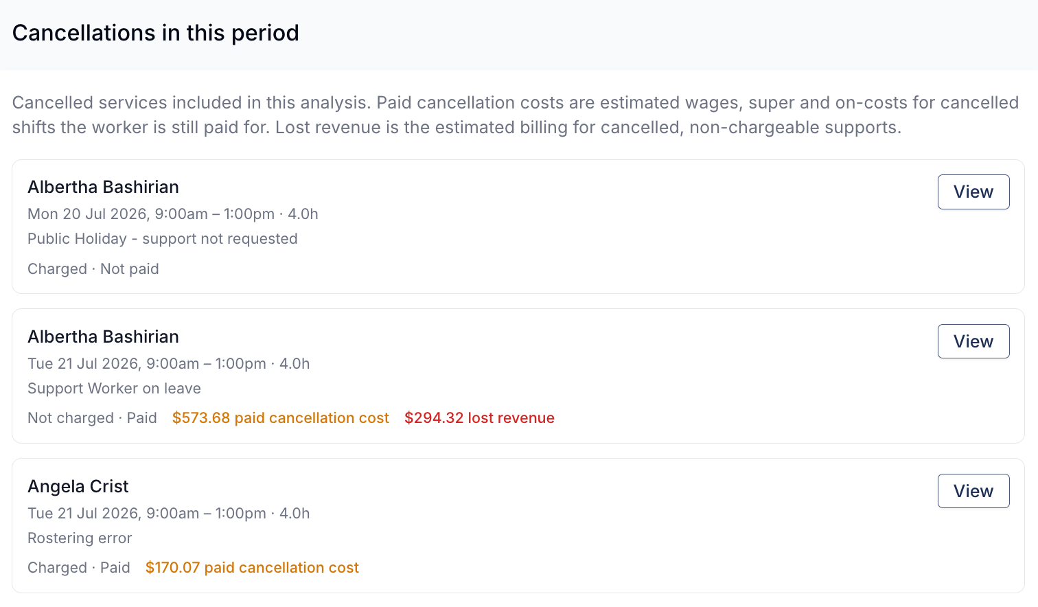This screenshot has height=607, width=1038.
Task: Select the Support Worker on leave reason
Action: [114, 389]
